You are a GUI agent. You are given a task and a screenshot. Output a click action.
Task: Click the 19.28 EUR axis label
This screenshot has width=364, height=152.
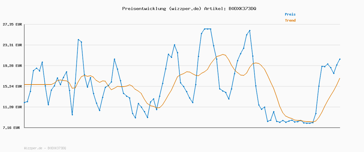tap(12, 66)
